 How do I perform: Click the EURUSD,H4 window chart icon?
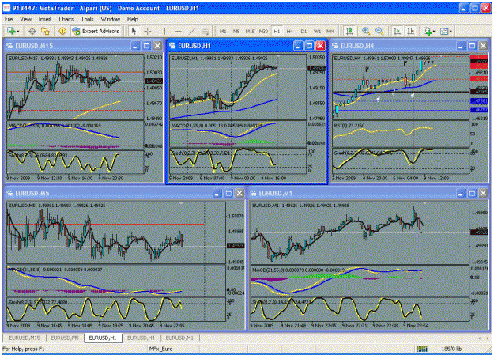pos(335,46)
